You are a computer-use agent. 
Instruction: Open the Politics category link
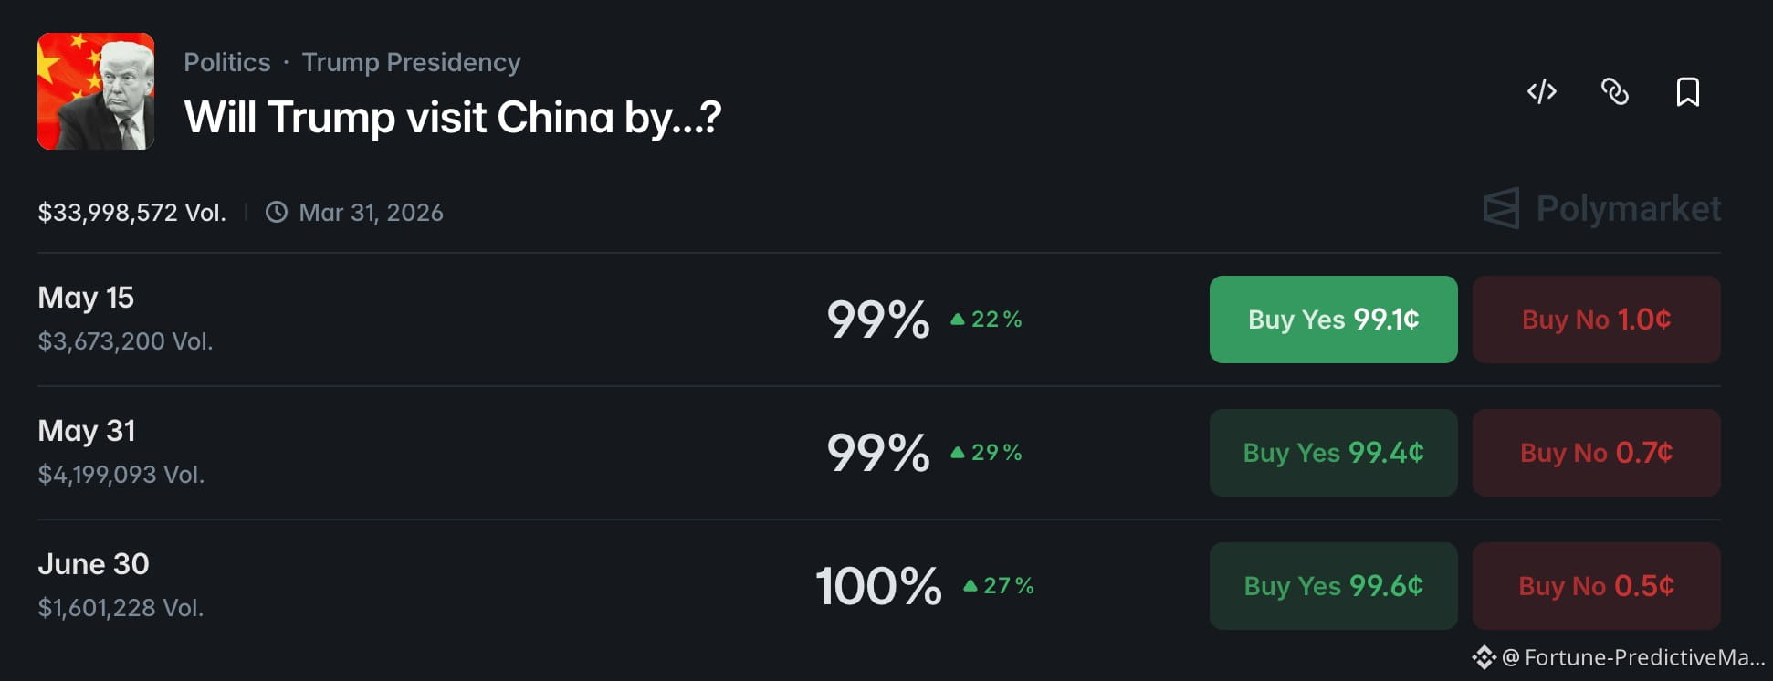[227, 62]
